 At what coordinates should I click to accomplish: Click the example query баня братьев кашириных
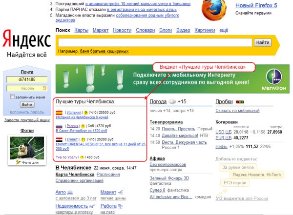[x=105, y=51]
